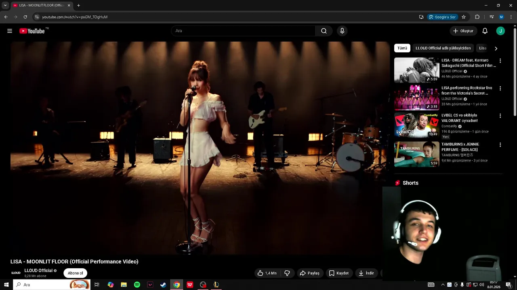
Task: Click the Abone ol subscribe button
Action: pyautogui.click(x=75, y=273)
